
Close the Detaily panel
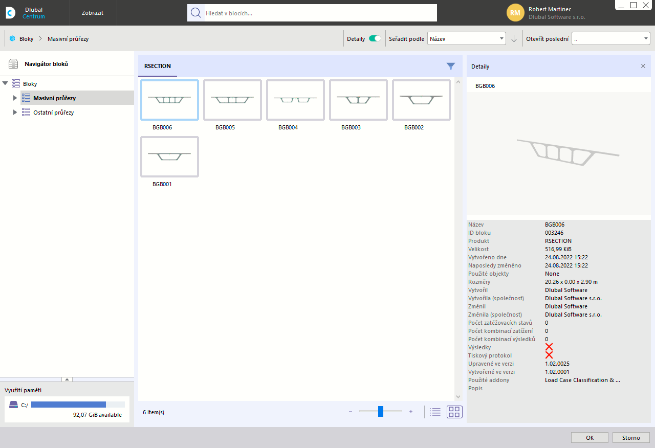pyautogui.click(x=643, y=66)
